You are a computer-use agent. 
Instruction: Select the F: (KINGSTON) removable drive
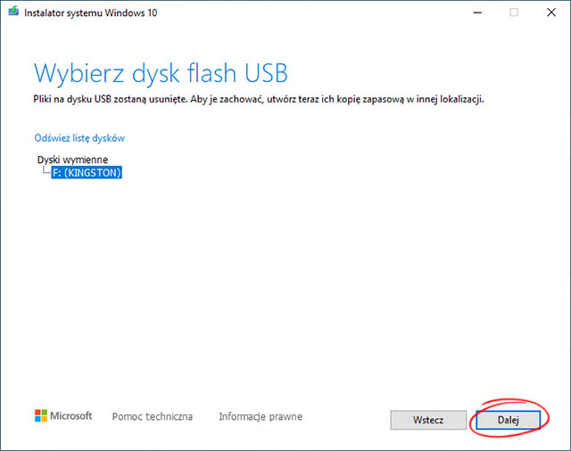pyautogui.click(x=87, y=172)
